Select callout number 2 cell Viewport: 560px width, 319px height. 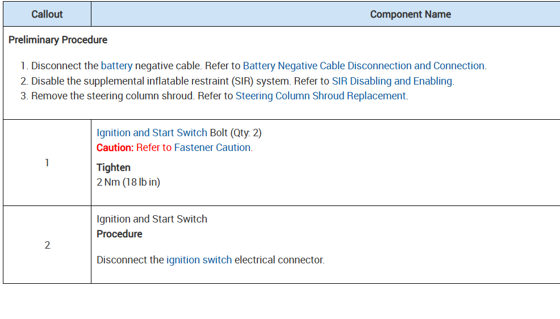47,245
